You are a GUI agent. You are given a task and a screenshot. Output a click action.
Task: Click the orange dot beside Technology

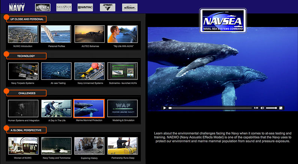point(6,54)
